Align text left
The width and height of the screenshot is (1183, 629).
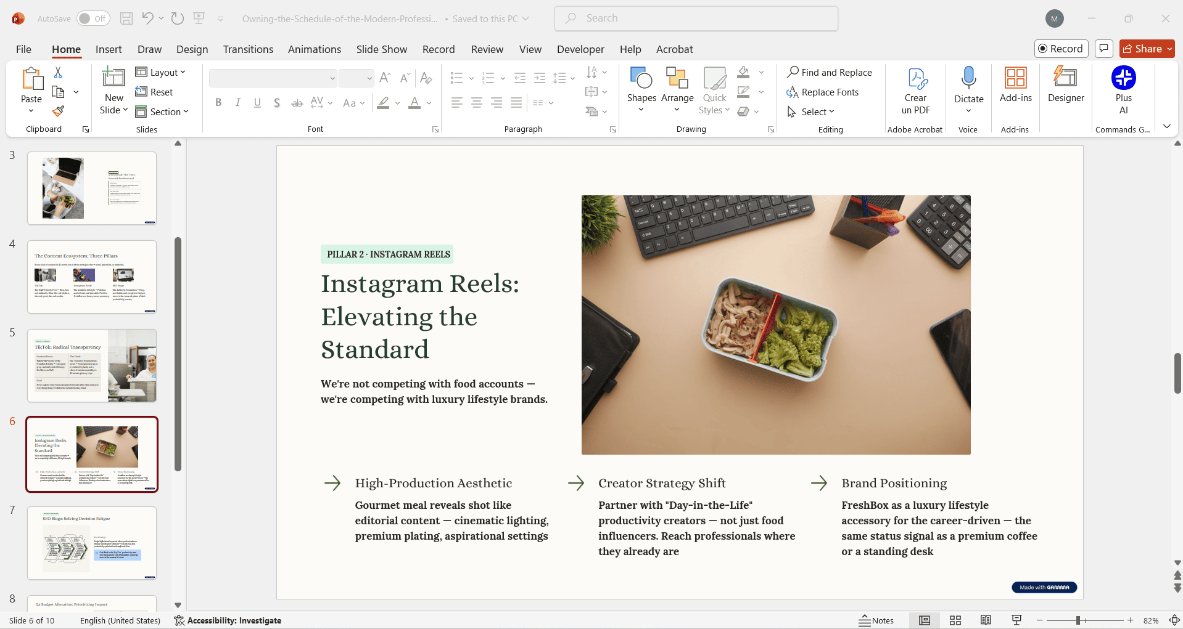(457, 103)
